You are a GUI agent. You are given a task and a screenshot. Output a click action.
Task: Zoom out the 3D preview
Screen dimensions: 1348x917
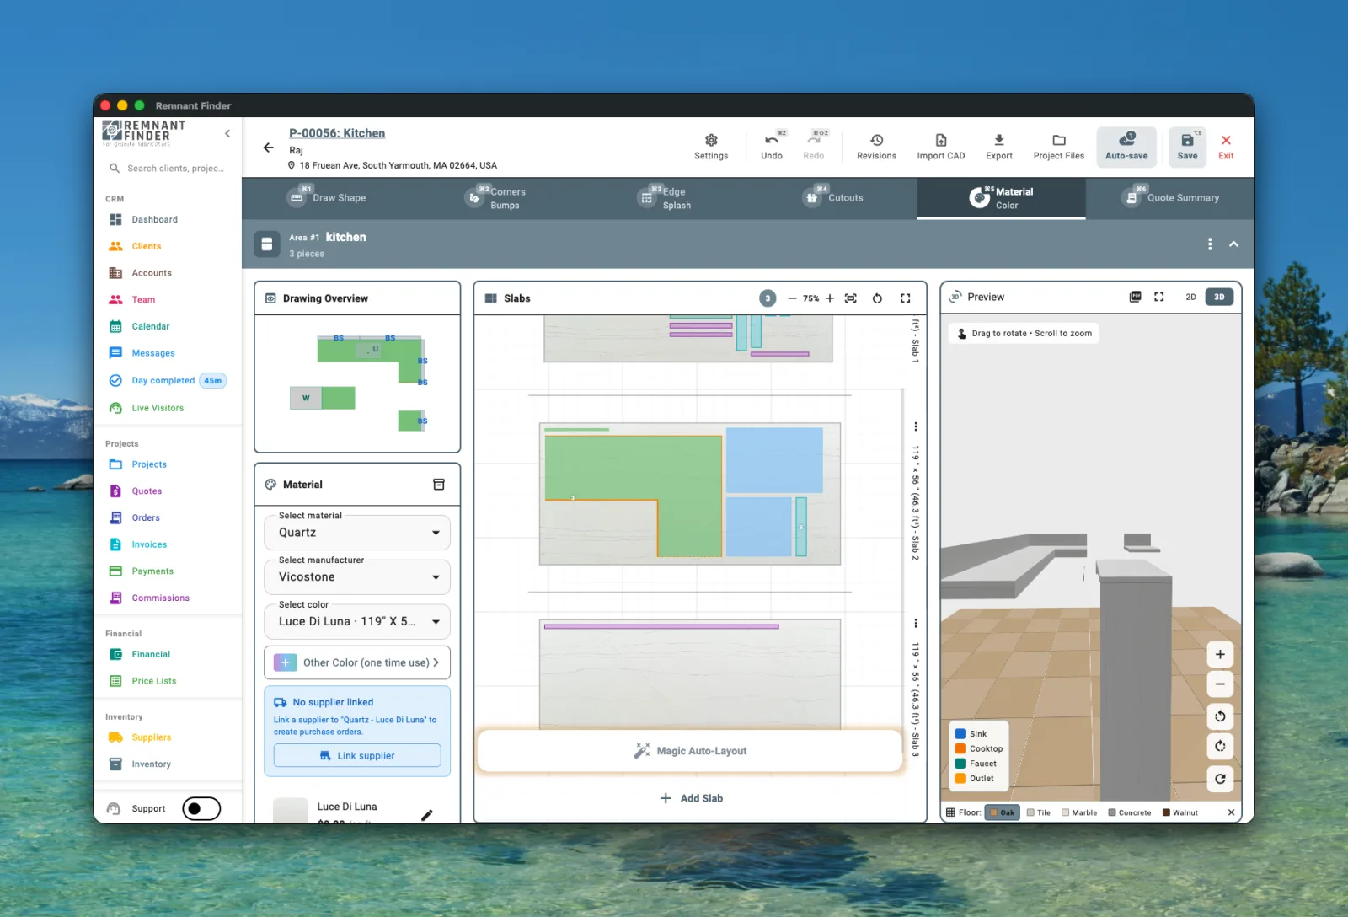[1220, 684]
